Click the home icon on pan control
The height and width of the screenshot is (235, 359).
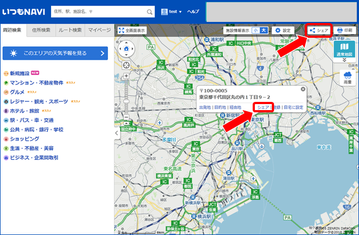pyautogui.click(x=126, y=49)
